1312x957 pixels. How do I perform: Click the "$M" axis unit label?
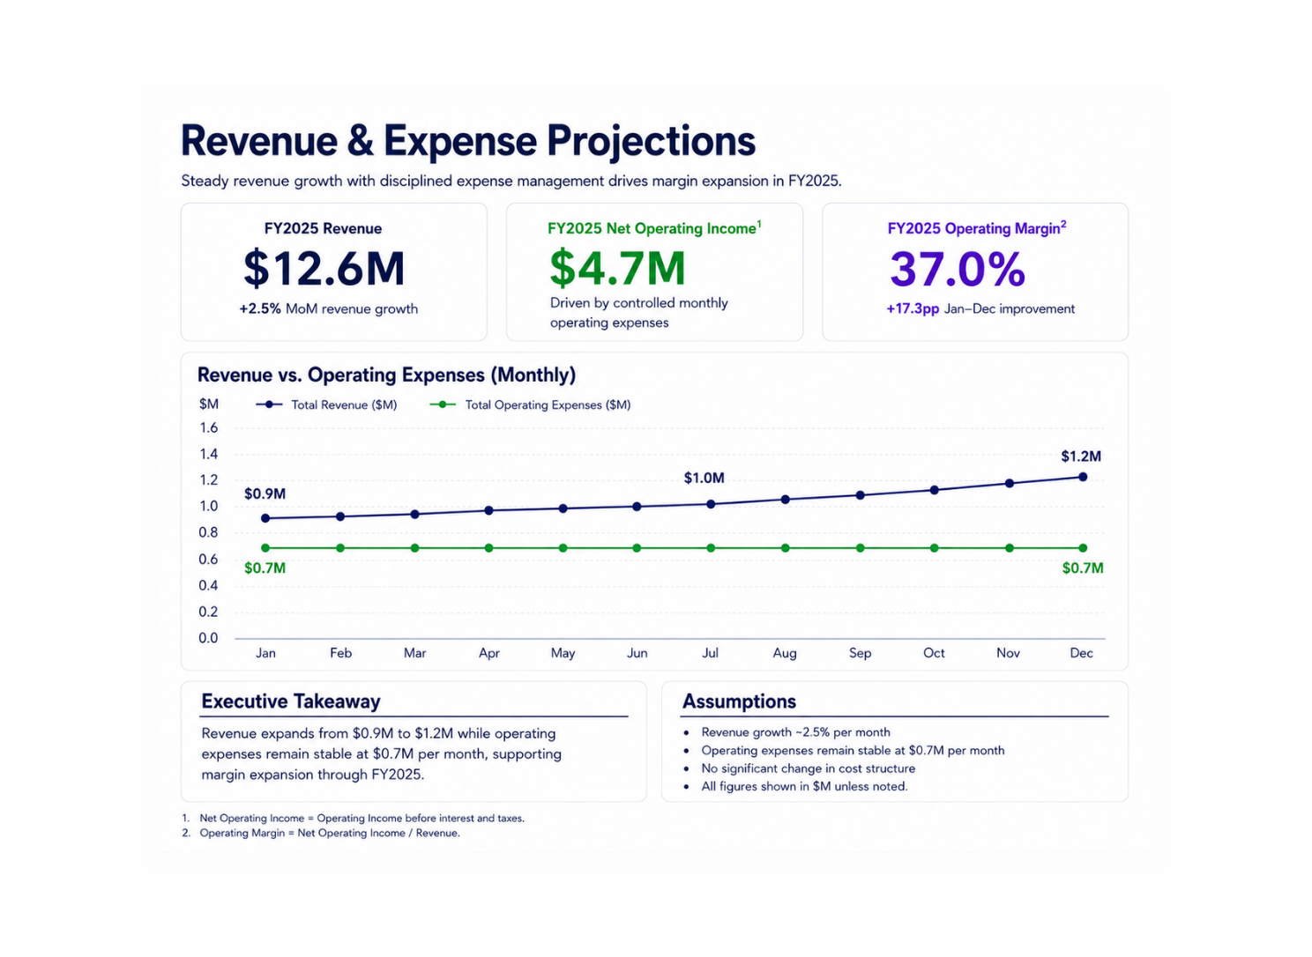tap(209, 404)
